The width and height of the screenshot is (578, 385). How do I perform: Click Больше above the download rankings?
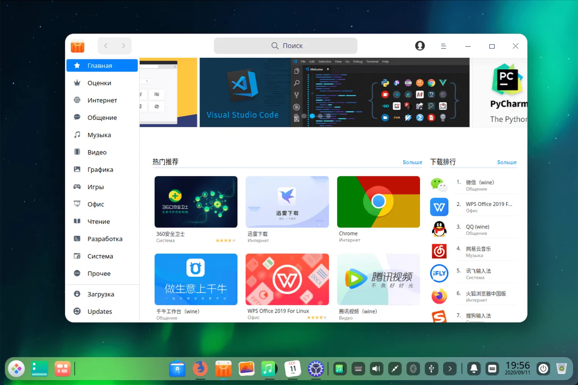pos(507,162)
